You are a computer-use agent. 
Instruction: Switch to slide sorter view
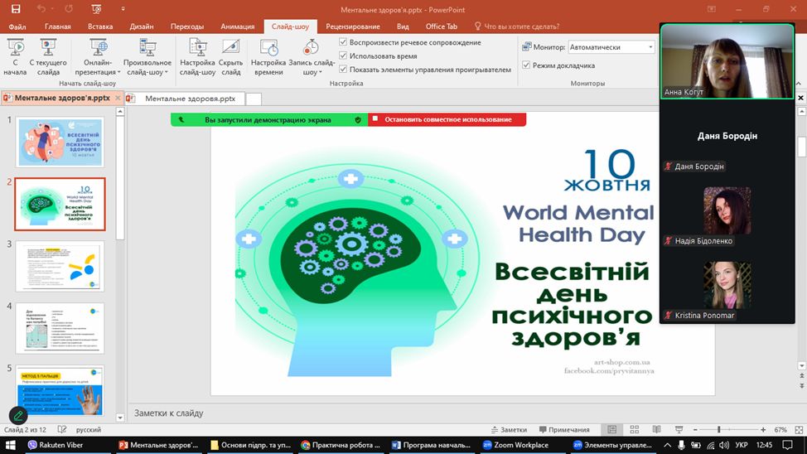[x=634, y=430]
